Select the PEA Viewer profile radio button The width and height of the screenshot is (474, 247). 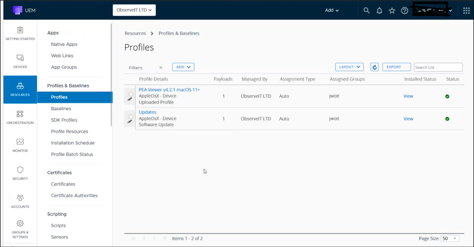pos(130,94)
